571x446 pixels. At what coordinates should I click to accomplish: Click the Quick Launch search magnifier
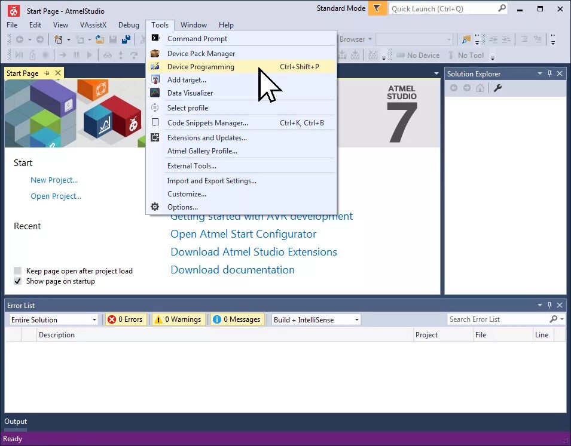[x=502, y=8]
